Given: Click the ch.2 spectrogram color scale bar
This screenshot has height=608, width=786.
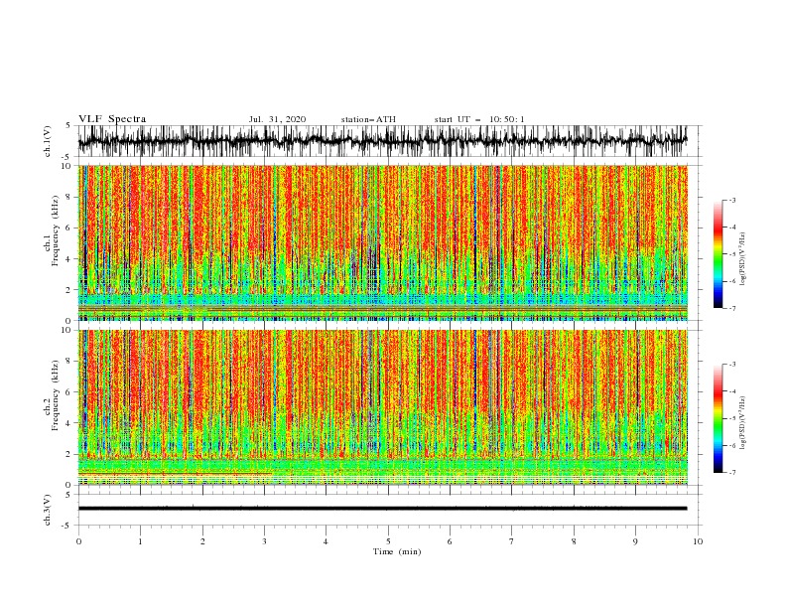Looking at the screenshot, I should coord(719,418).
